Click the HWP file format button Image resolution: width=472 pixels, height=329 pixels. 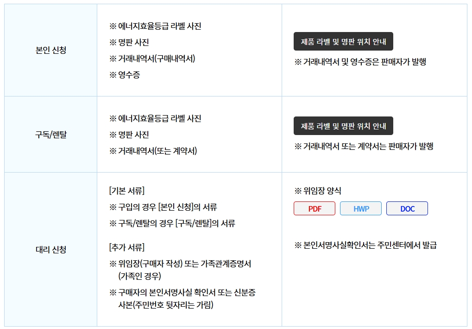[x=360, y=208]
